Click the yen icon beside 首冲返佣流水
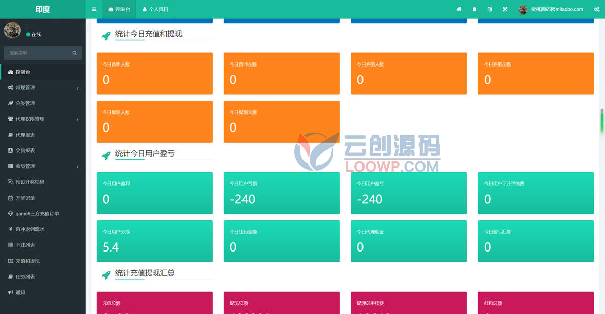Screen dimensions: 605x314 click(11, 229)
